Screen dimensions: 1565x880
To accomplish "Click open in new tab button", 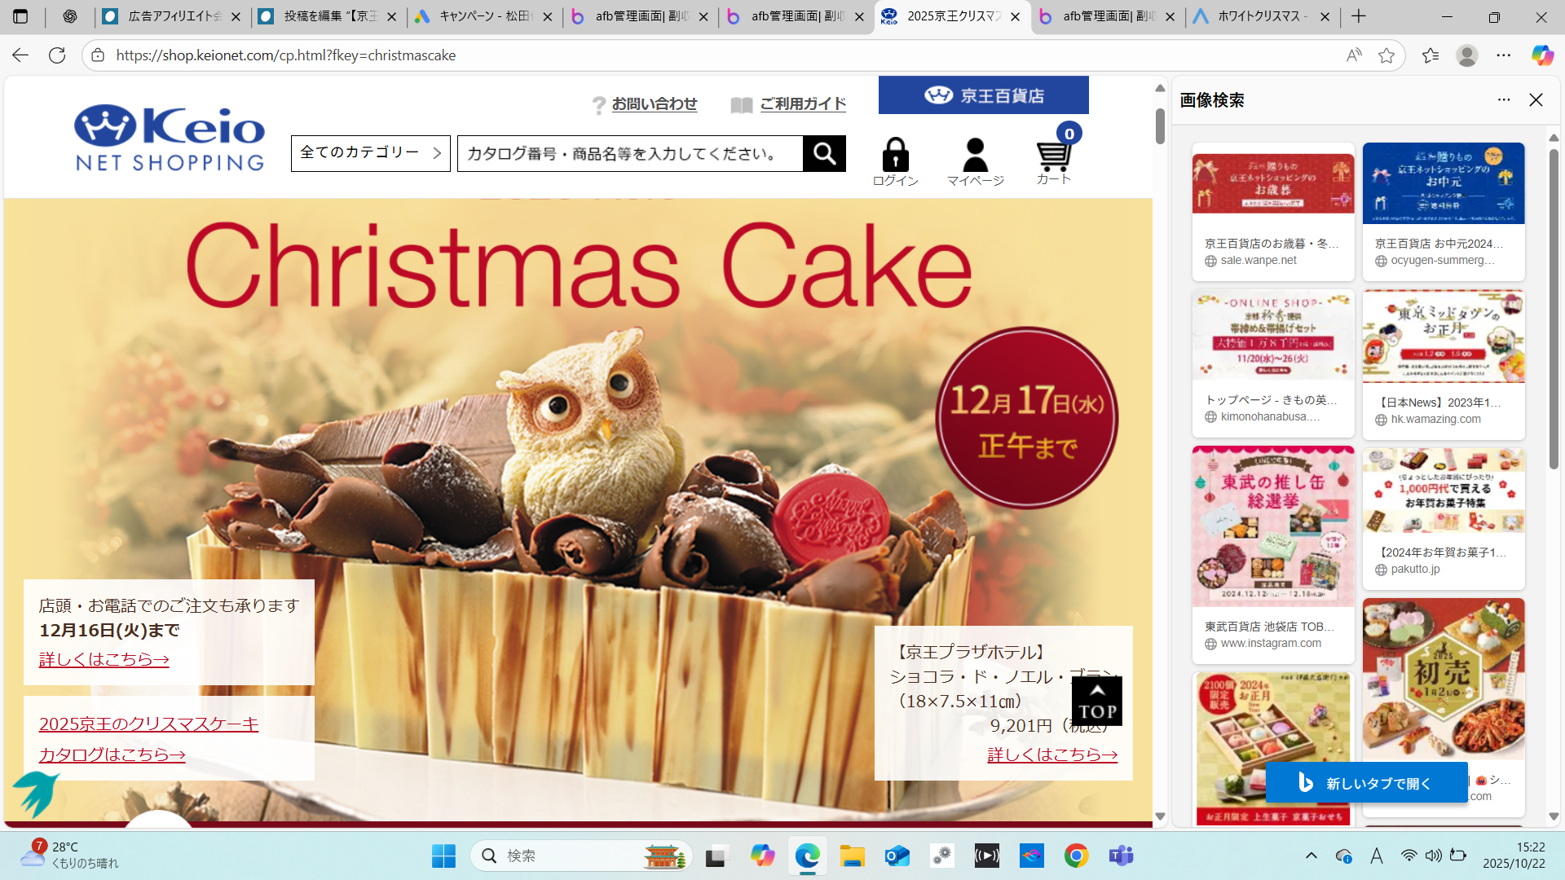I will (1366, 783).
